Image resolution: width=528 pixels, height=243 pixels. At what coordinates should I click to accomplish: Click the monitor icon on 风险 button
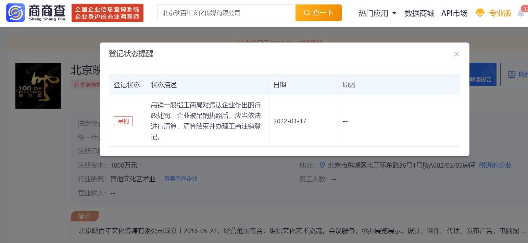point(512,74)
